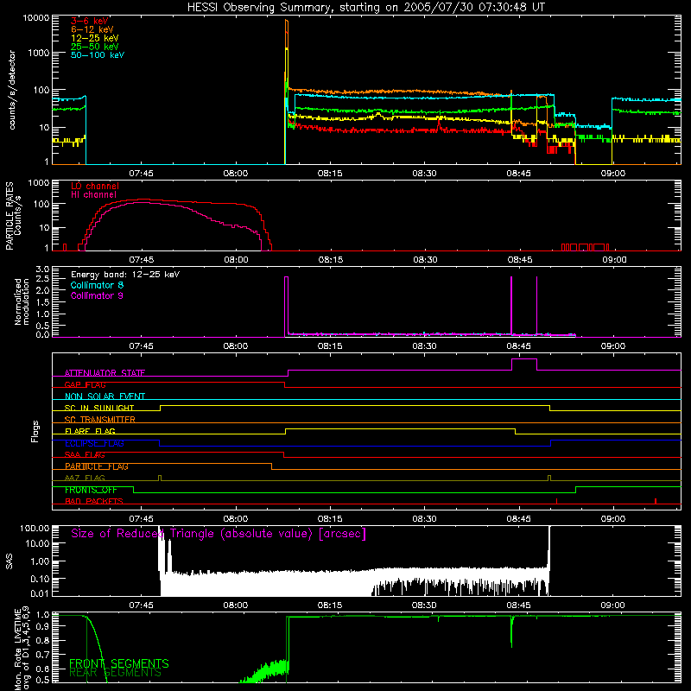Click the 08:15 tick label under the counts plot
This screenshot has height=691, width=691.
[x=330, y=174]
